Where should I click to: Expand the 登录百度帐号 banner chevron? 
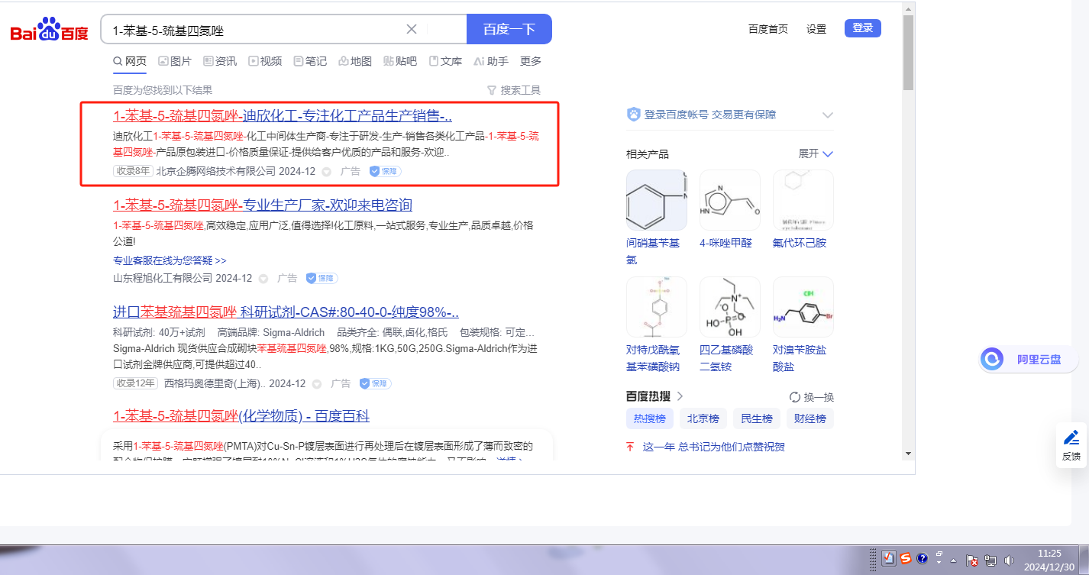(x=827, y=115)
